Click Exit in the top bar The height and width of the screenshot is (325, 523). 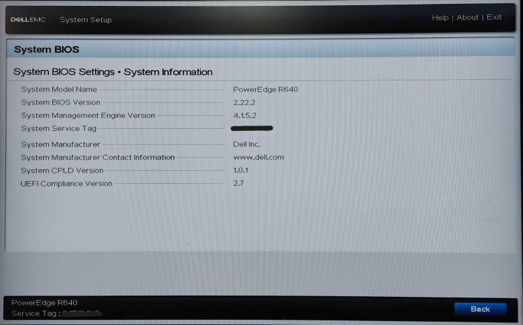(x=494, y=17)
